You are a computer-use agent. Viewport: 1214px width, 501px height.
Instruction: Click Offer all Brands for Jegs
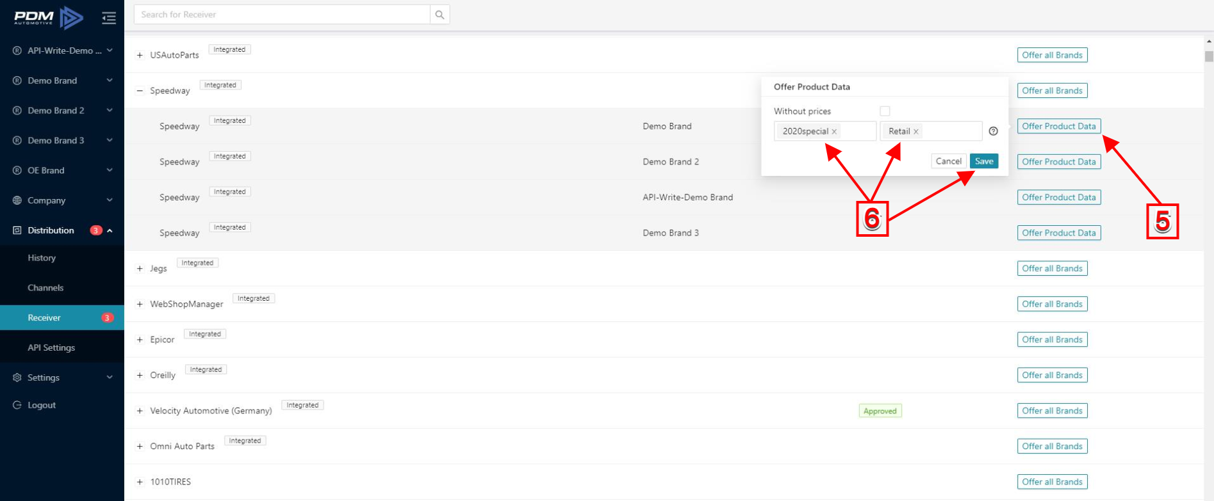[1052, 269]
